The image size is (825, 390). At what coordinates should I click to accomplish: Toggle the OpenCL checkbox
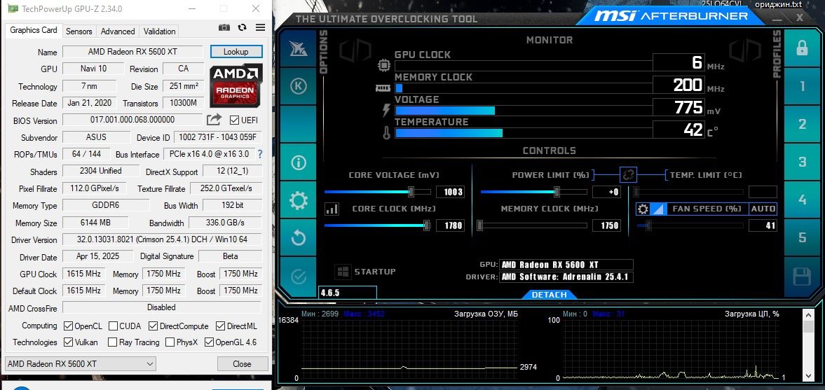tap(68, 326)
